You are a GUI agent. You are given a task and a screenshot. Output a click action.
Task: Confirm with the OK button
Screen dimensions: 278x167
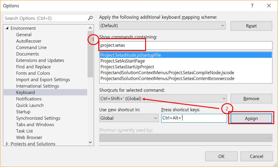[x=221, y=156]
